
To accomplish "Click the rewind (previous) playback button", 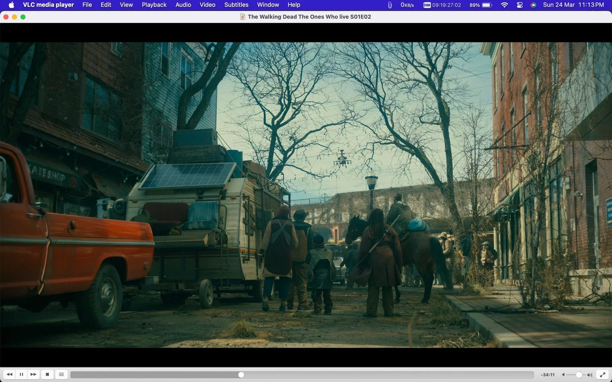I will point(10,374).
